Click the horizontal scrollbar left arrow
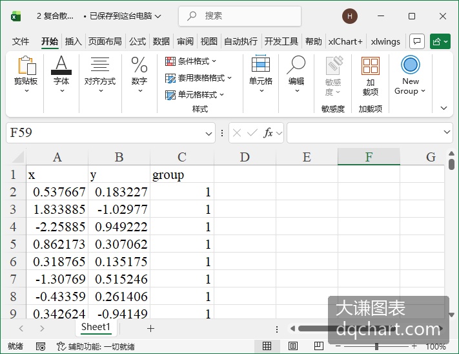Image resolution: width=459 pixels, height=354 pixels. click(292, 329)
